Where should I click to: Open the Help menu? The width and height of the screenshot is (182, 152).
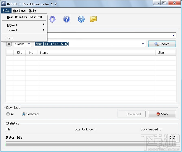point(32,11)
